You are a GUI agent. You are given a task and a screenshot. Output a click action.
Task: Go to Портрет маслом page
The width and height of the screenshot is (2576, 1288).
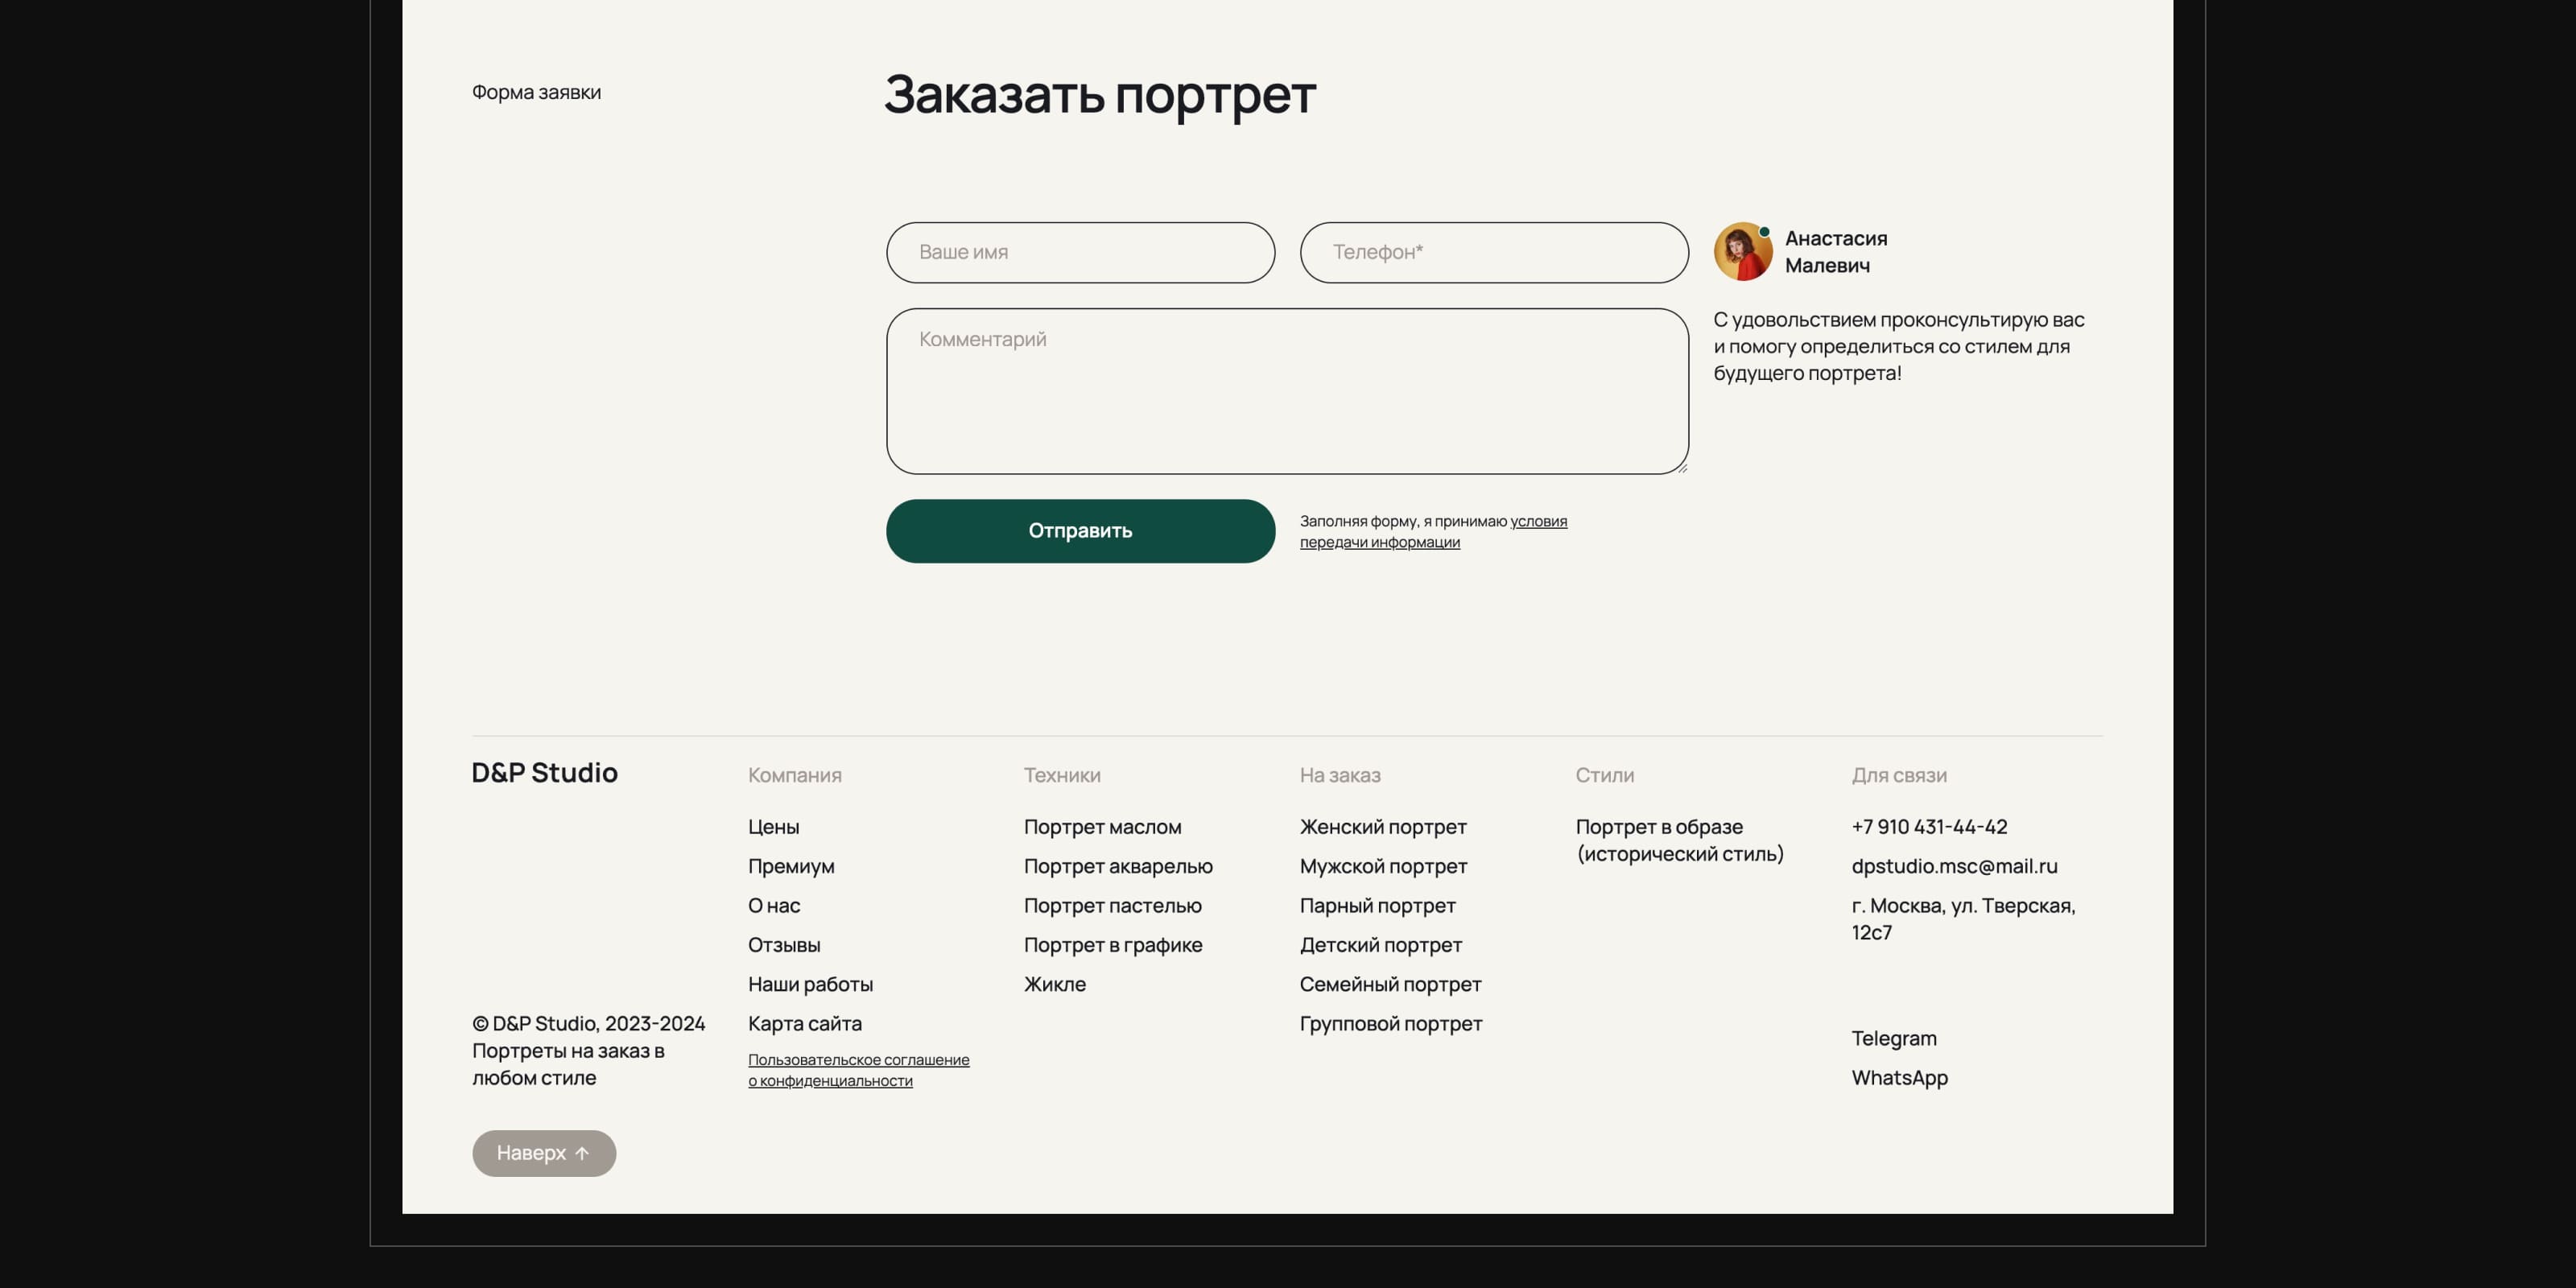pos(1102,827)
